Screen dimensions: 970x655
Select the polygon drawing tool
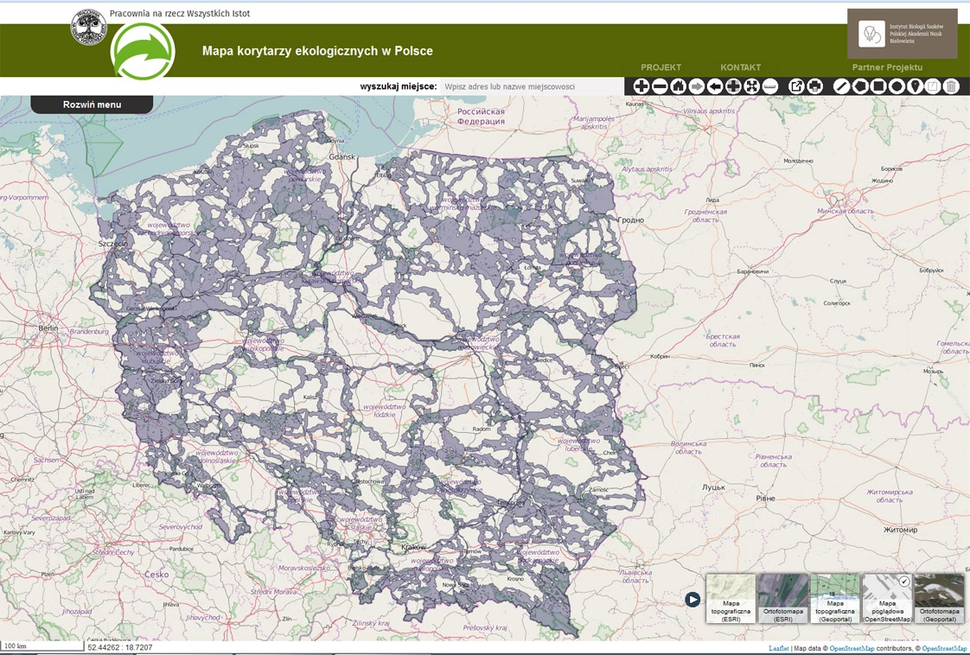pyautogui.click(x=860, y=86)
